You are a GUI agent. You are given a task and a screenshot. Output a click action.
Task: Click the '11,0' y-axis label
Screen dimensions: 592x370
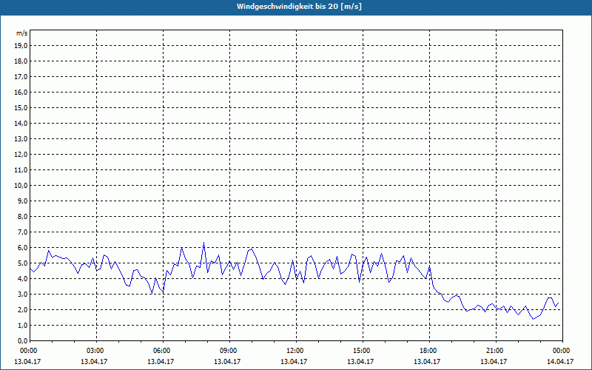coord(21,170)
